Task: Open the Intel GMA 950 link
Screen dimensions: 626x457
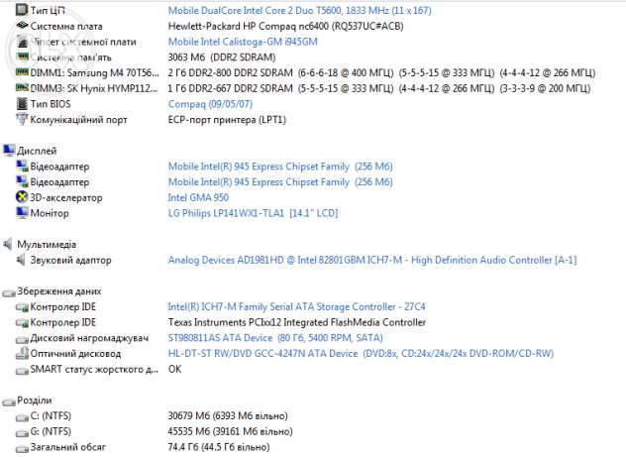Action: (198, 197)
